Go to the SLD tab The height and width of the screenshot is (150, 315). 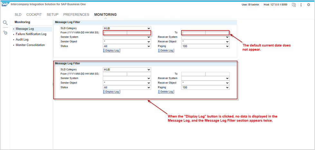point(18,14)
